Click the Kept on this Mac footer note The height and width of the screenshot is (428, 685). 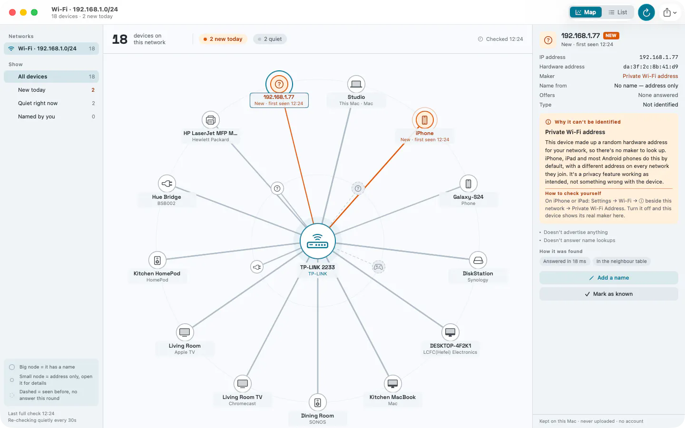[591, 421]
